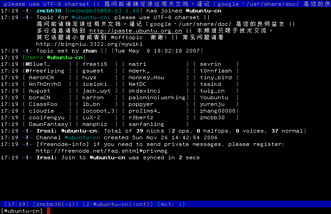Select nick palomino|working in user list

coord(157,97)
